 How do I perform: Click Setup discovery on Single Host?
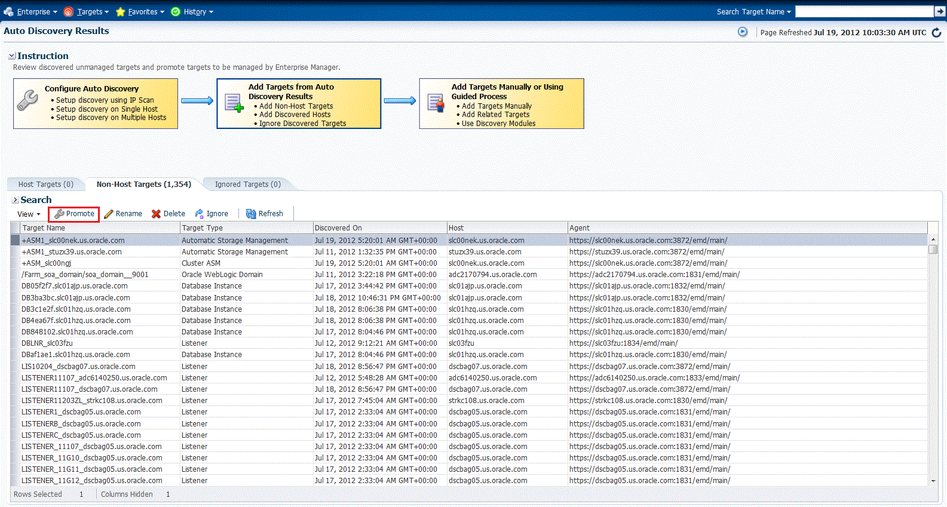(x=107, y=109)
